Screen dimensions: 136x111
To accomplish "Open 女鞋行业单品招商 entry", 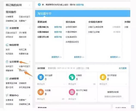I will pos(96,27).
